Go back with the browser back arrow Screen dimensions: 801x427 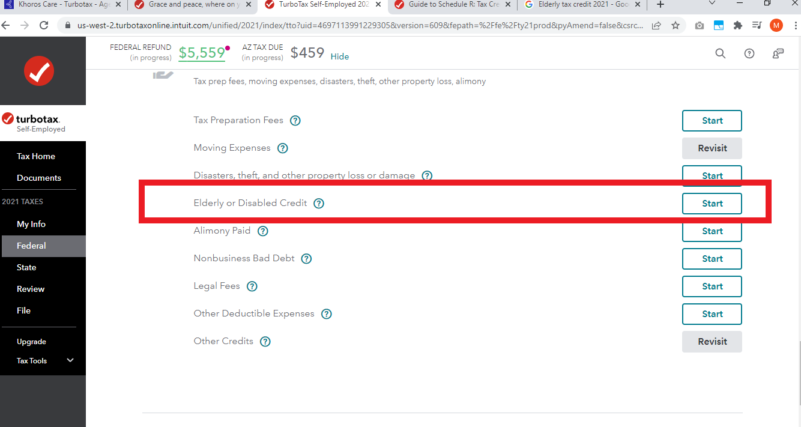6,25
